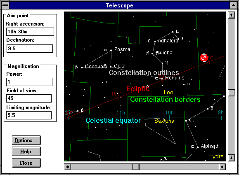The width and height of the screenshot is (239, 175).
Task: Focus the Declination text box
Action: click(x=30, y=49)
